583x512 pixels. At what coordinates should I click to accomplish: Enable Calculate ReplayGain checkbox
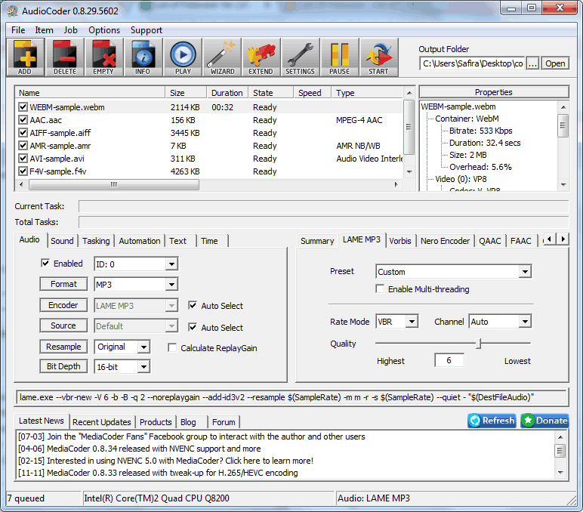pyautogui.click(x=172, y=348)
